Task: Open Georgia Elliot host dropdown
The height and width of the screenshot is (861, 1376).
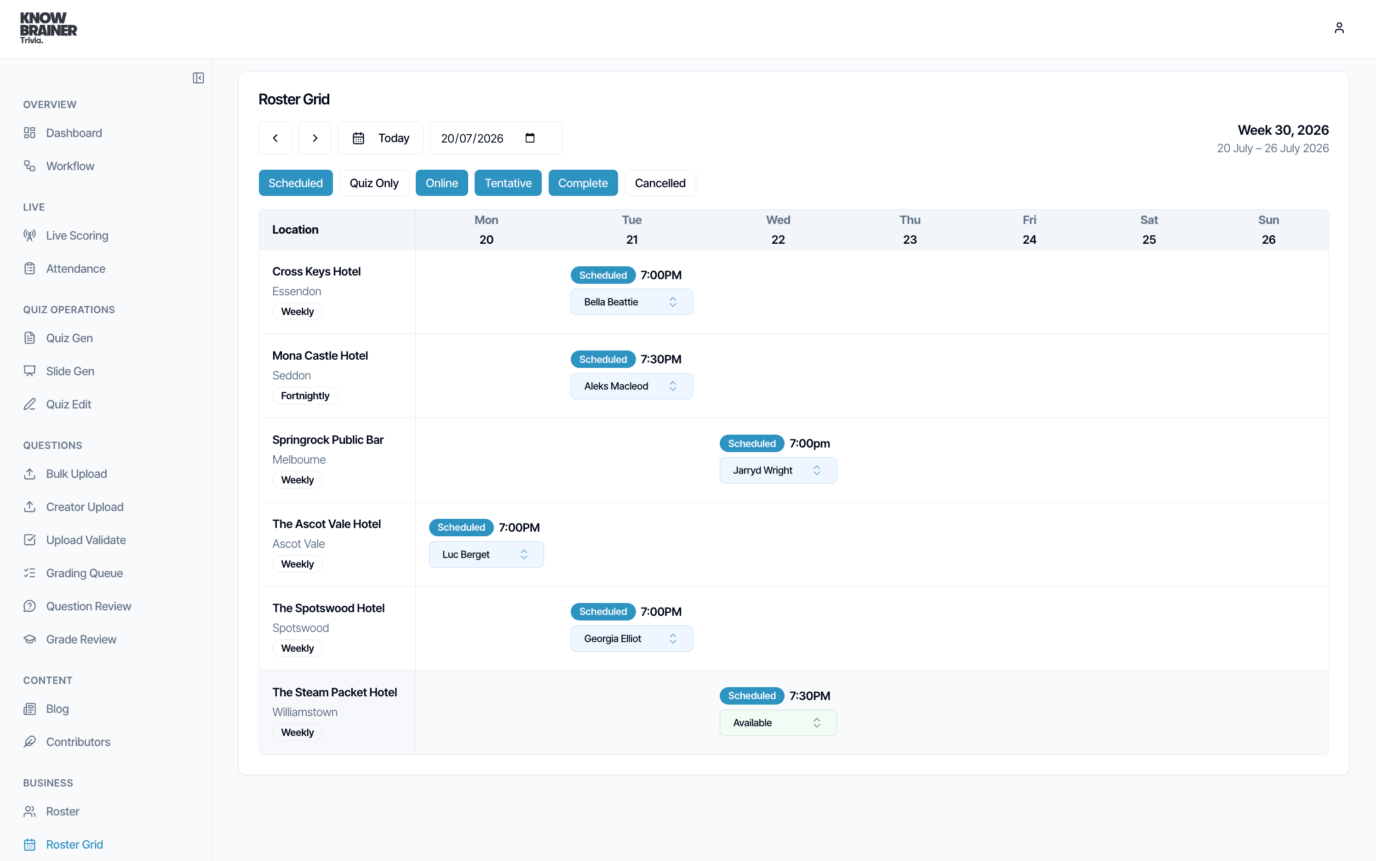Action: point(631,638)
